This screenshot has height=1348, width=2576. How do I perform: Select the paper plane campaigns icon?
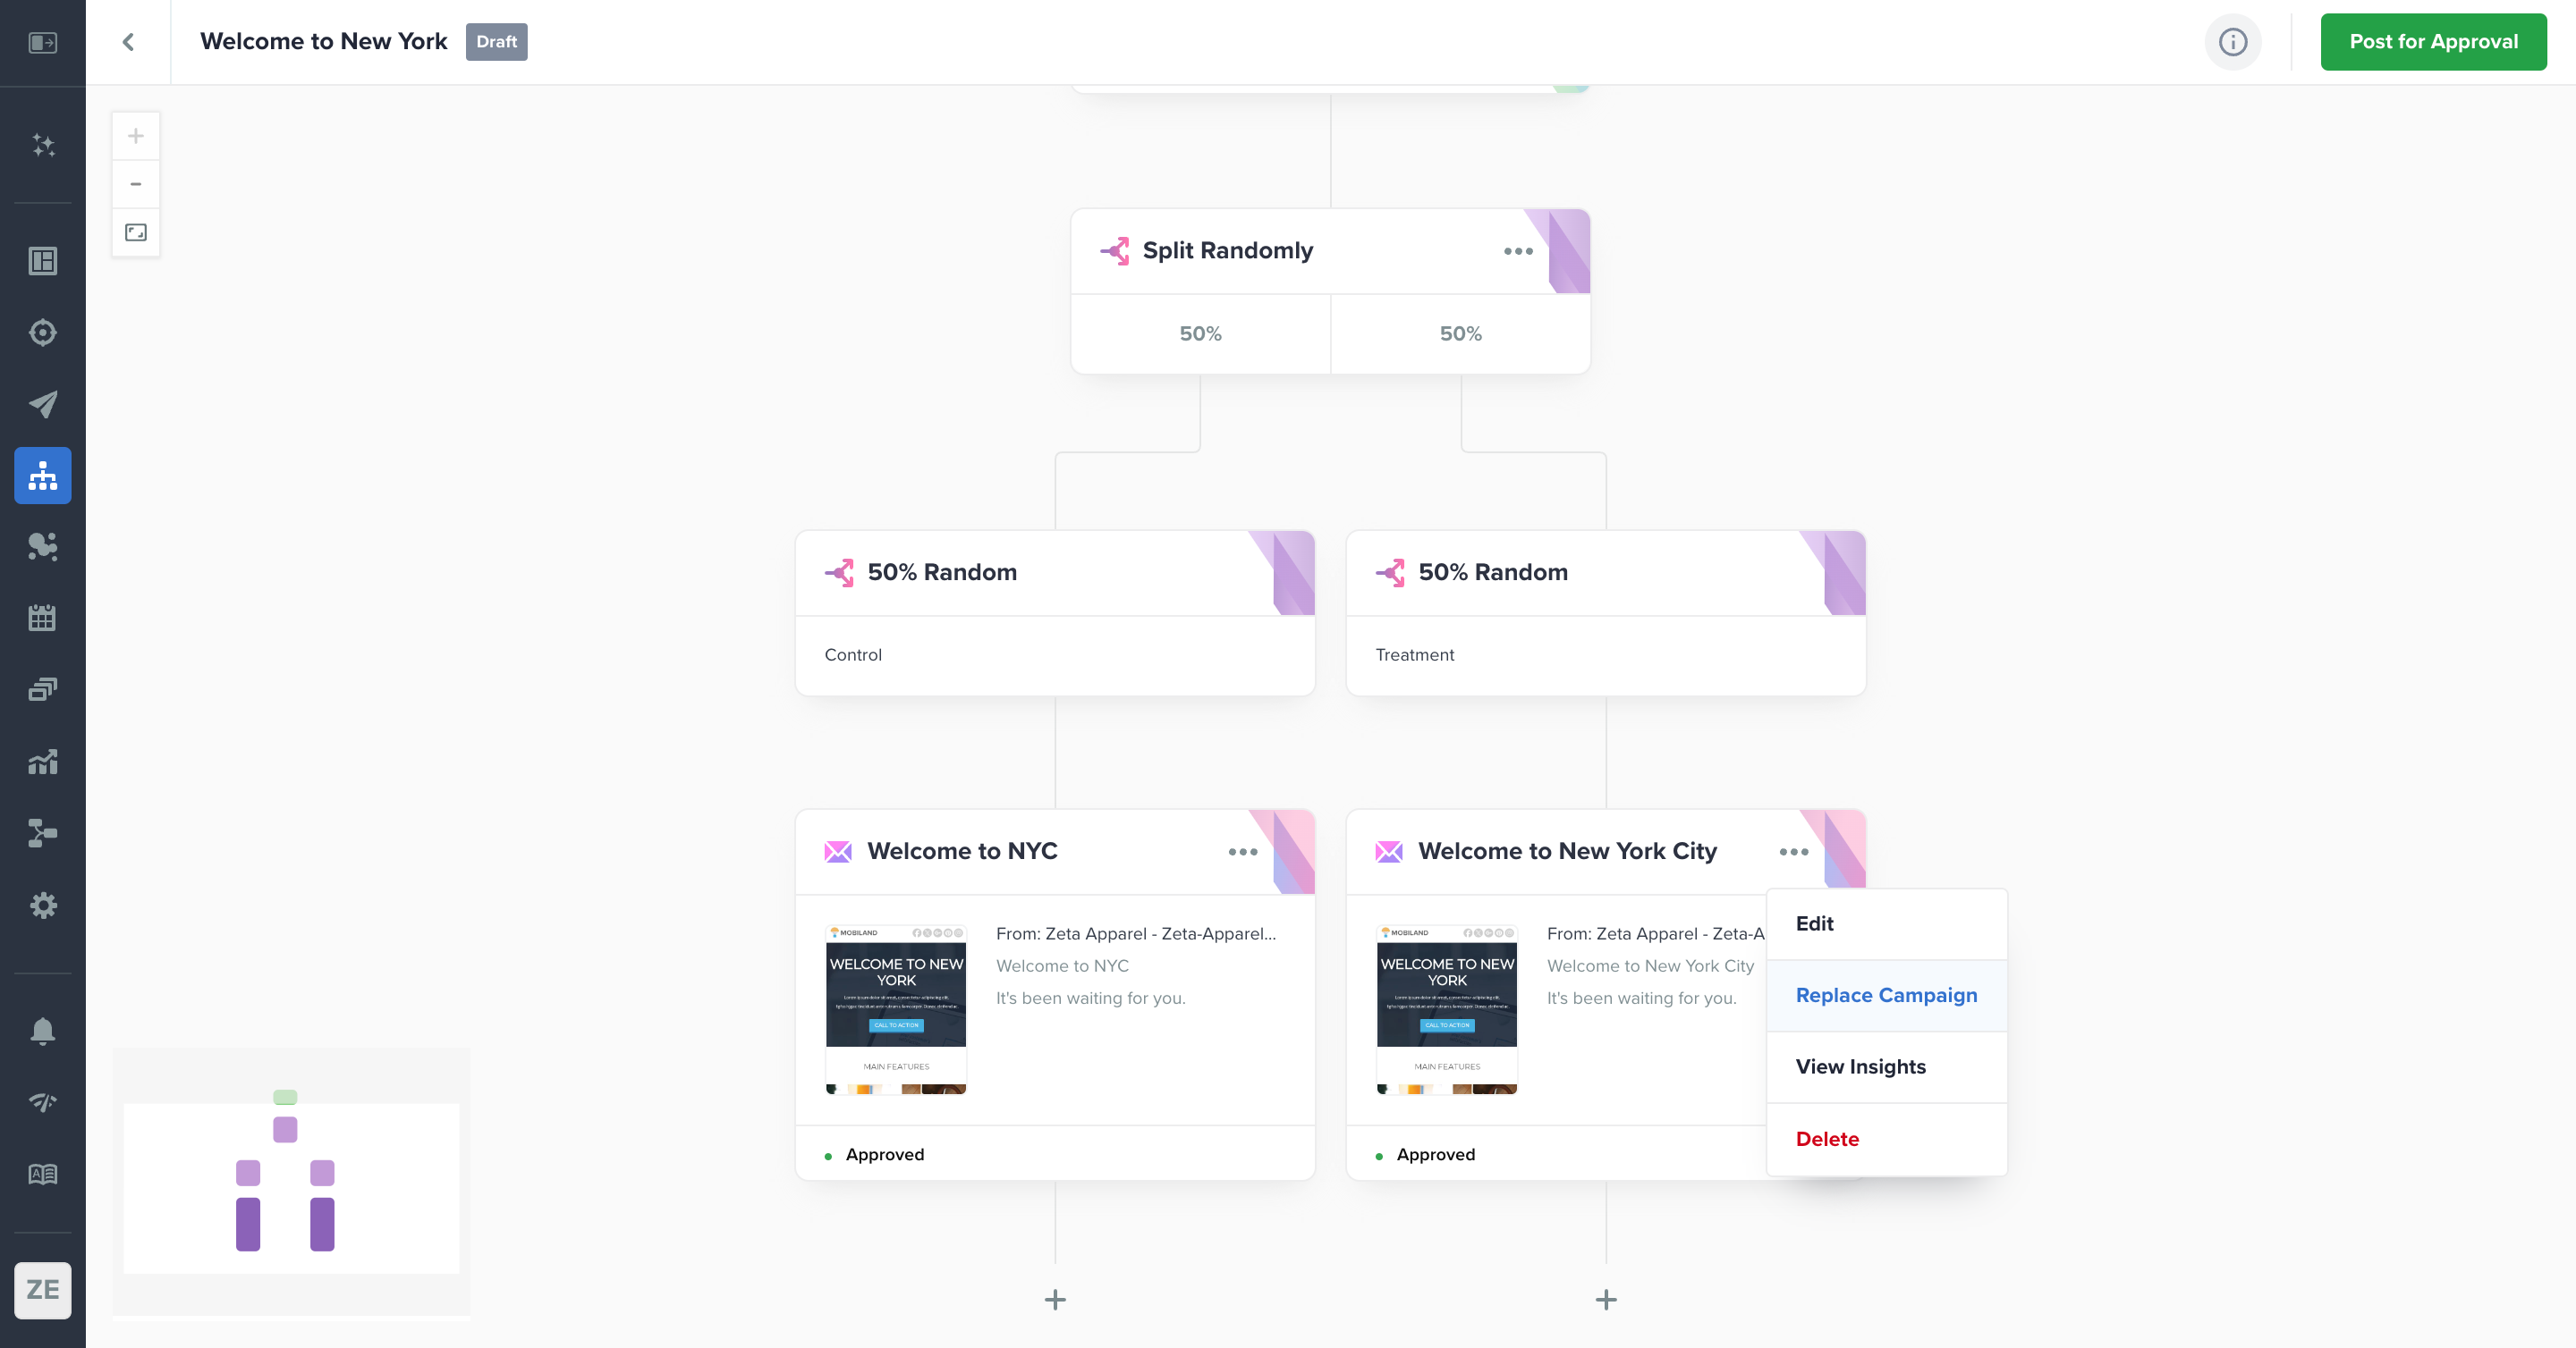[x=43, y=404]
